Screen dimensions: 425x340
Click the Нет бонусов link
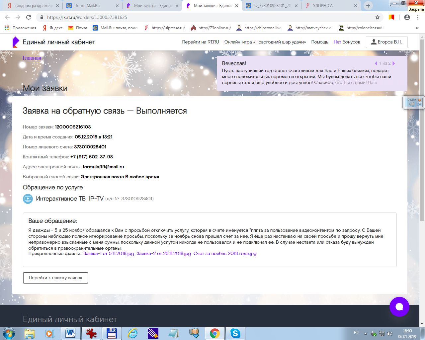347,42
